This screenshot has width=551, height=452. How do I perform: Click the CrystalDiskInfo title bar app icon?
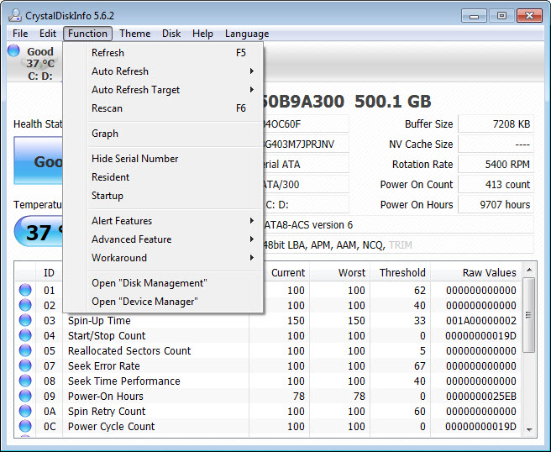15,15
